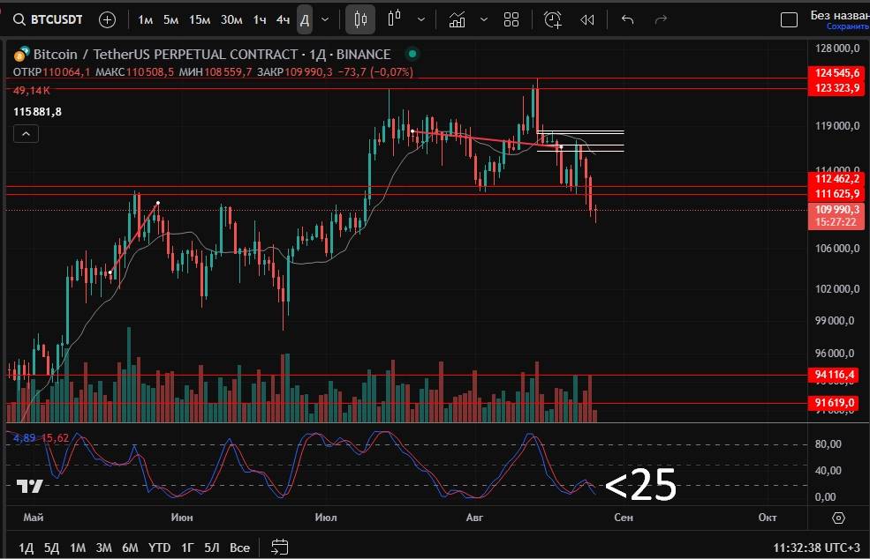Open go-to-date calendar icon
The width and height of the screenshot is (870, 559).
(280, 548)
